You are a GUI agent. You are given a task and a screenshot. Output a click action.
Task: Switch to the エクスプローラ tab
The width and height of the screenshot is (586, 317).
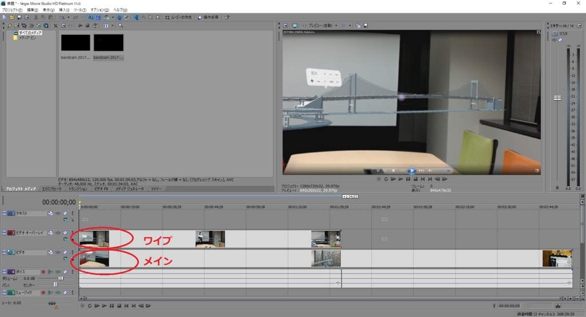coord(52,189)
